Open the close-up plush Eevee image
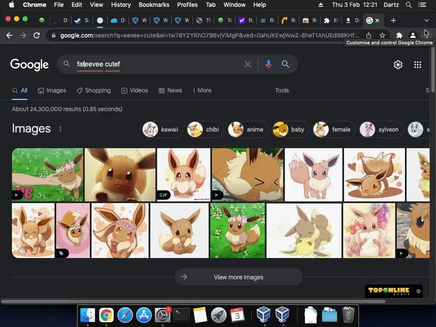The width and height of the screenshot is (436, 327). coord(120,175)
